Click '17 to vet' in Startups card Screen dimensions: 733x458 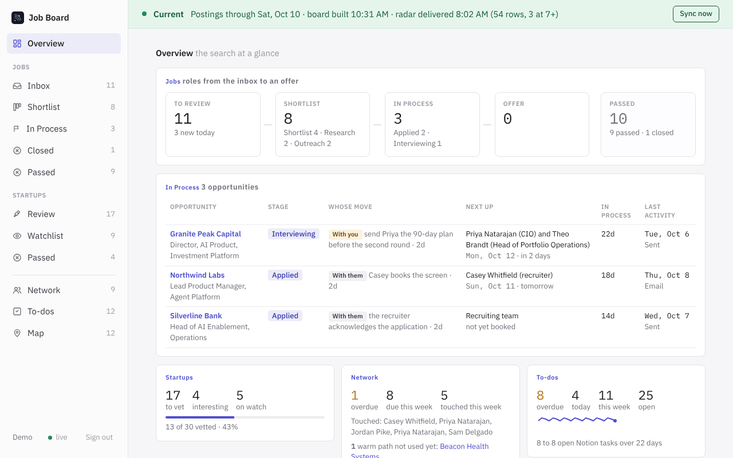175,400
